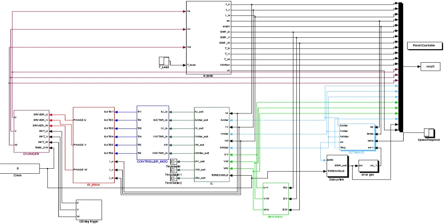This screenshot has width=444, height=224.
Task: Click the EMF_V output port of mybldc
Action: 225,37
